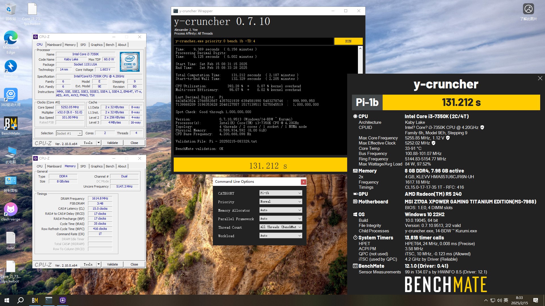
Task: Open the Memory Allocator dropdown
Action: 281,210
